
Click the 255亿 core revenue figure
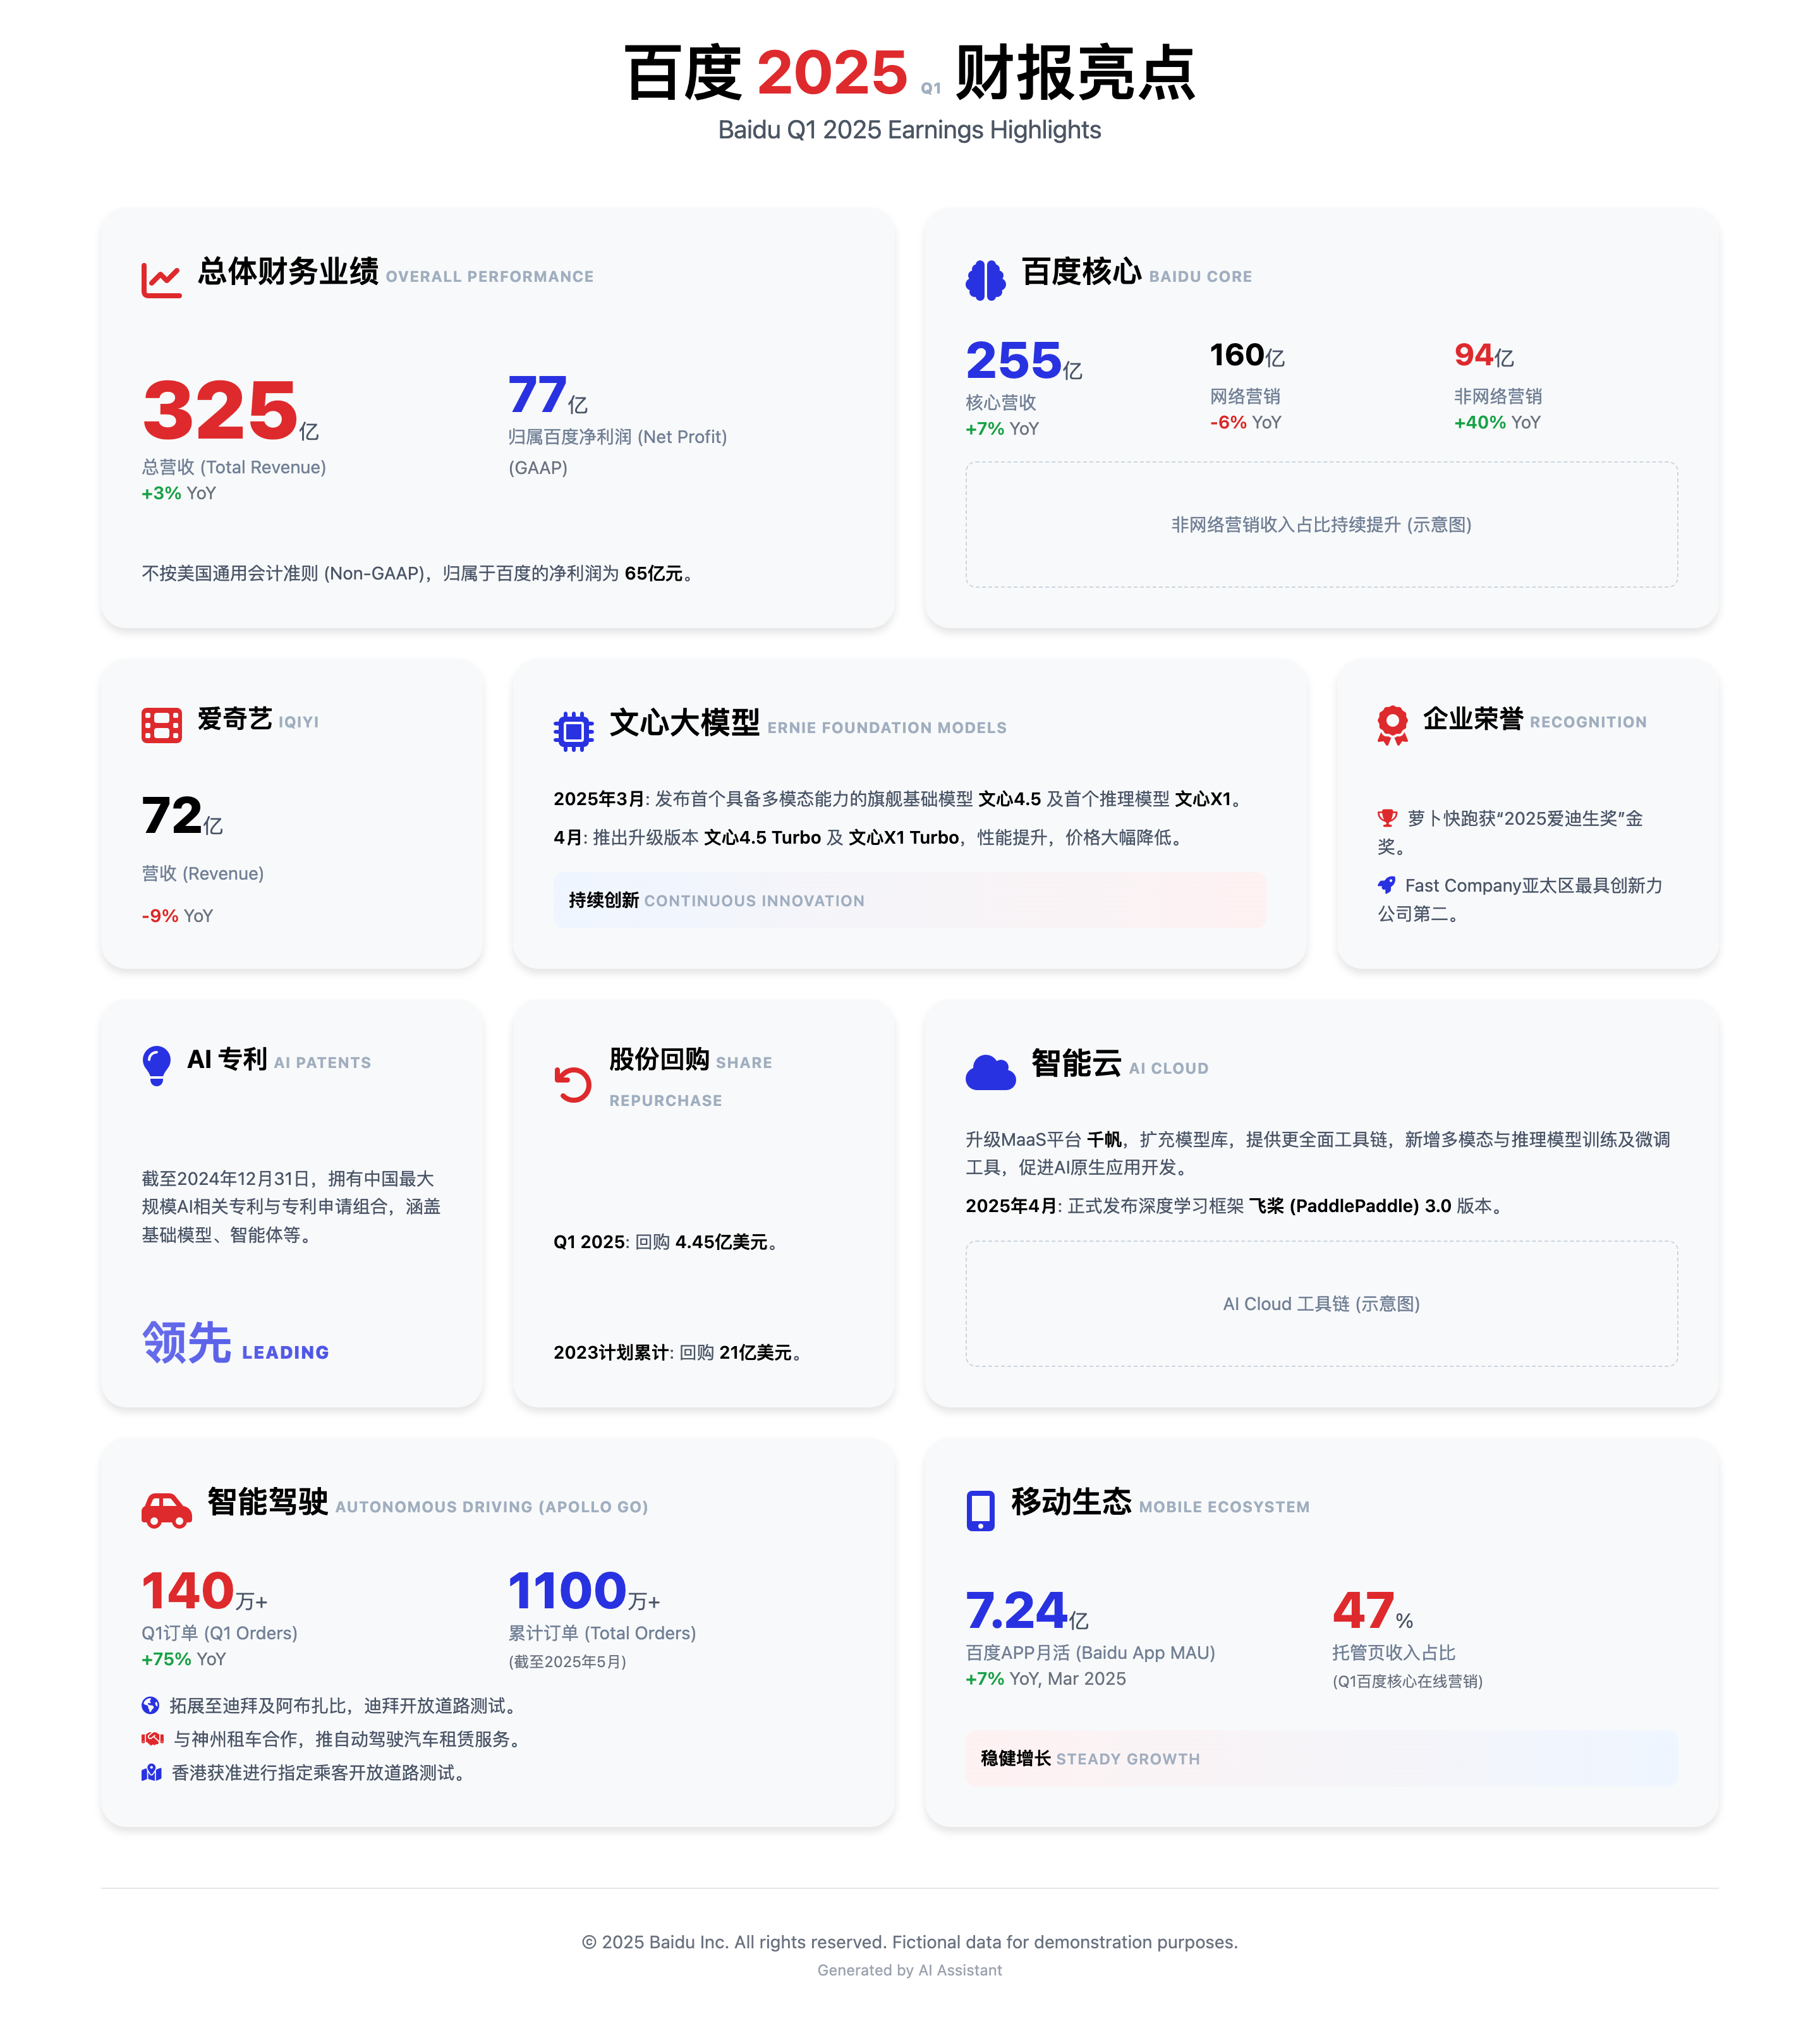point(1024,361)
